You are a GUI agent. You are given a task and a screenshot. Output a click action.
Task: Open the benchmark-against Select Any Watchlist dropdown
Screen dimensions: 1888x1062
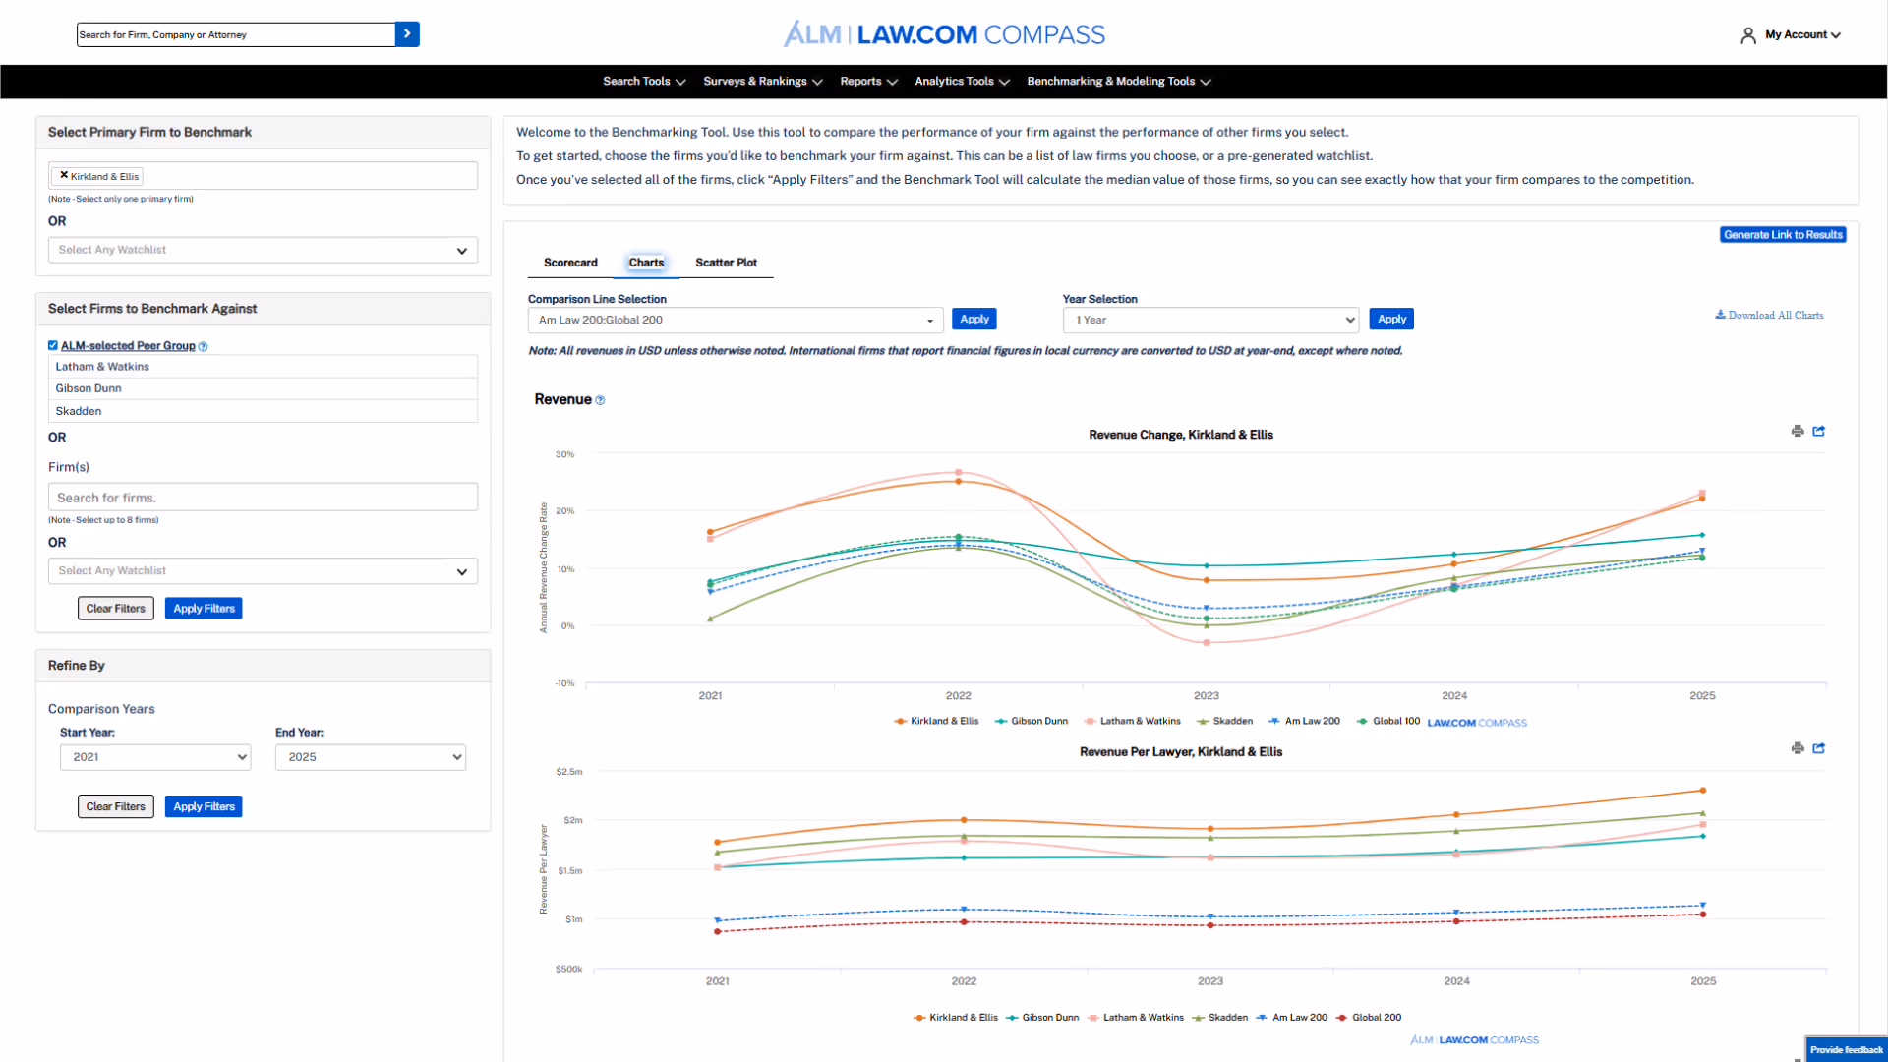pyautogui.click(x=263, y=571)
